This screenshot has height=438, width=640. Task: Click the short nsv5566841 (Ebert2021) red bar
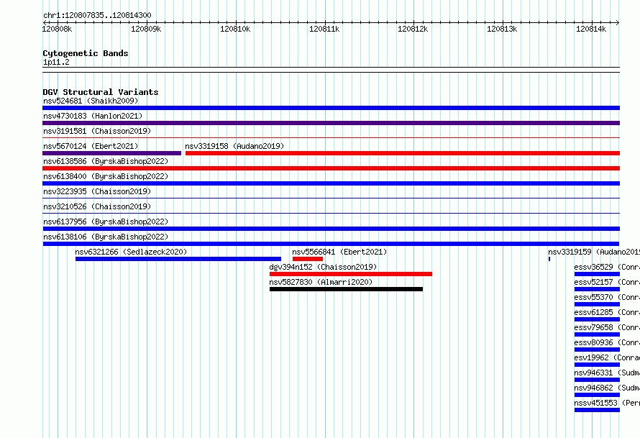(x=308, y=259)
